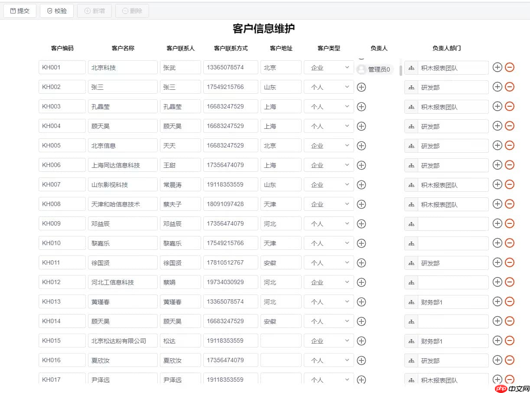Viewport: 530px width, 393px height.
Task: Click the empty department tree icon on KH009
Action: pos(411,223)
